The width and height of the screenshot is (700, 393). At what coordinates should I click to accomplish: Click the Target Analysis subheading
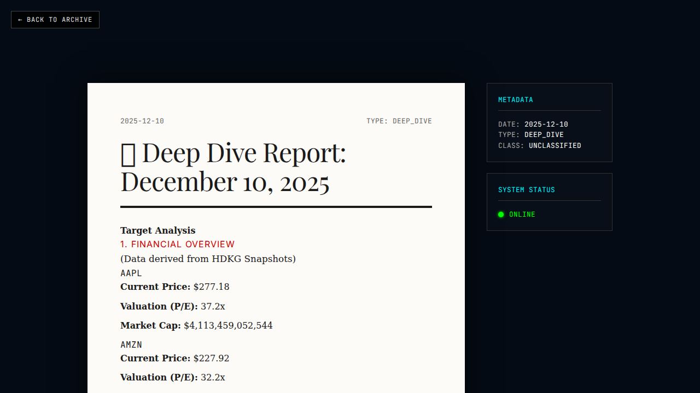(157, 230)
